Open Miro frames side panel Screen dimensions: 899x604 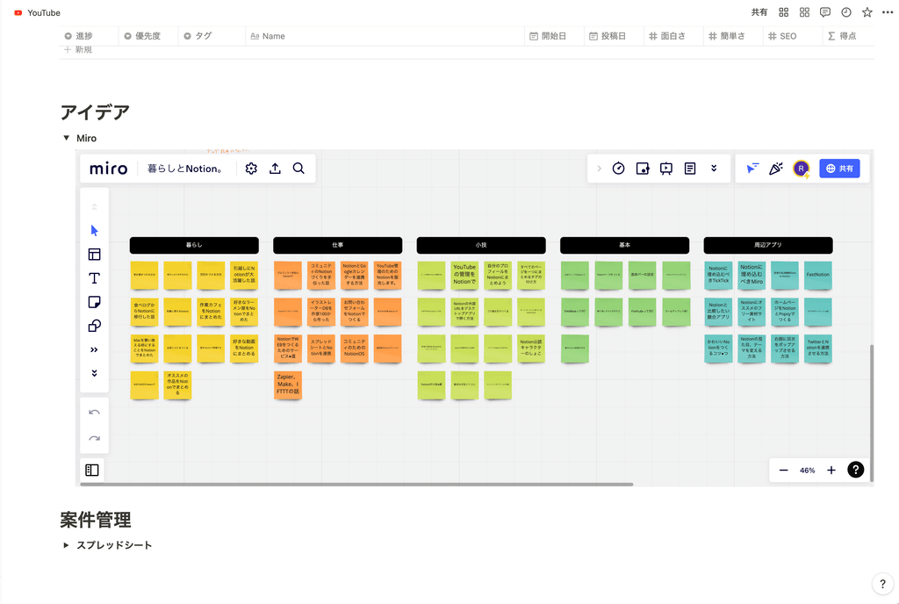(92, 471)
